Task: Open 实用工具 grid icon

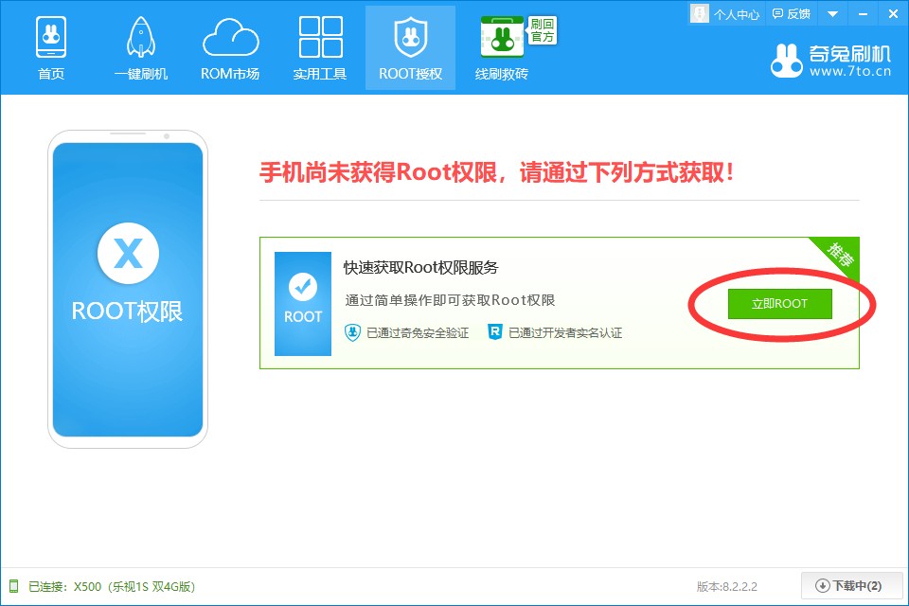Action: 320,39
